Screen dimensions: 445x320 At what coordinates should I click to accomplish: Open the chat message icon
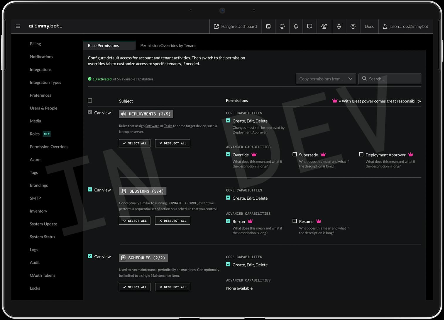point(309,26)
